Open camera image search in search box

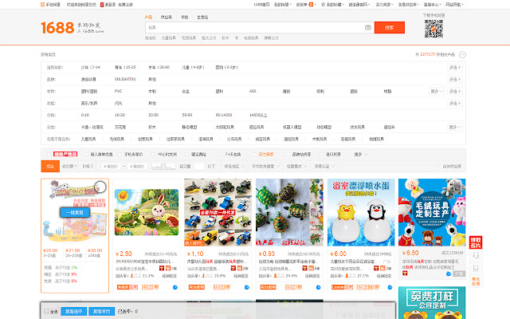pos(368,28)
